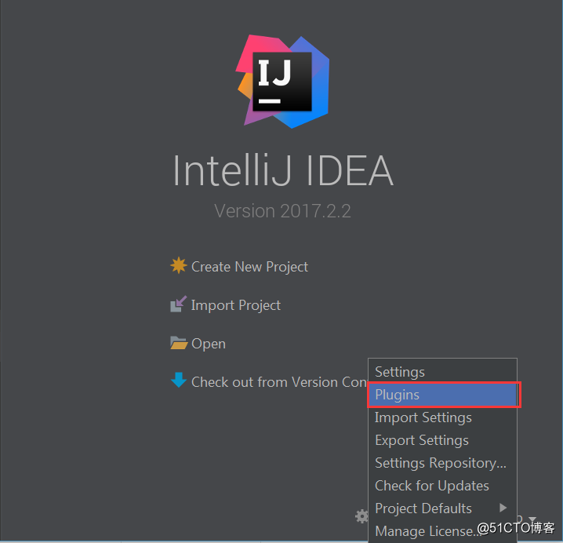Click the IntelliJ IDEA title text

coord(283,170)
